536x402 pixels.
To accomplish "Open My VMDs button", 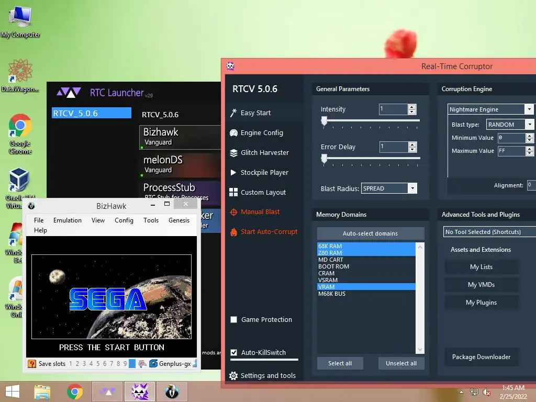I will coord(482,285).
